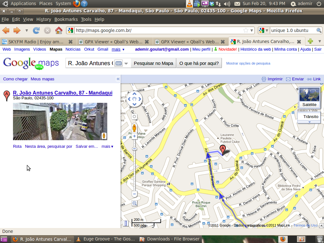Open the Bookmarks menu

(x=66, y=19)
